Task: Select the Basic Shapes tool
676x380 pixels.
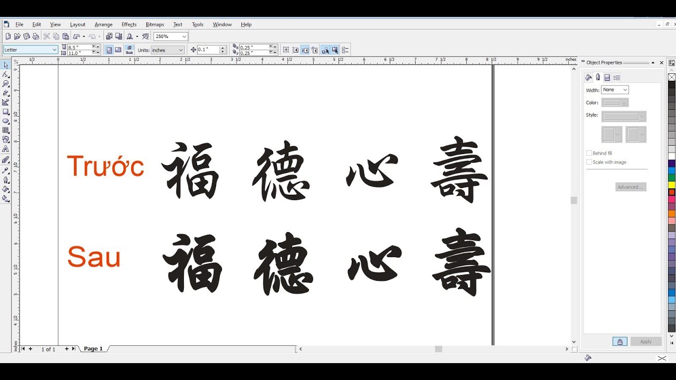Action: pos(6,139)
